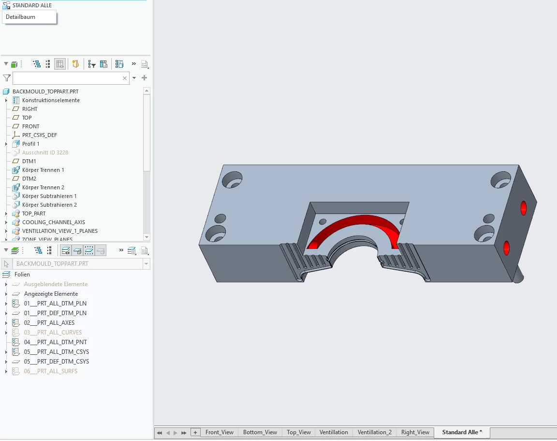Select DTM1 datum plane
Screen dimensions: 557x441
click(29, 161)
